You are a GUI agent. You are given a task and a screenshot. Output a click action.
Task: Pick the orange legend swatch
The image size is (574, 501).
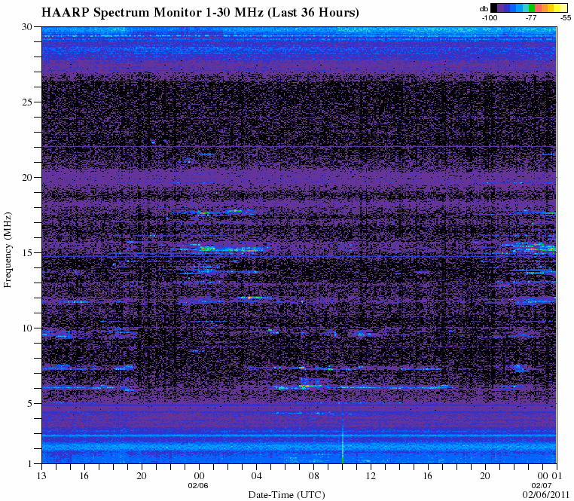click(545, 8)
